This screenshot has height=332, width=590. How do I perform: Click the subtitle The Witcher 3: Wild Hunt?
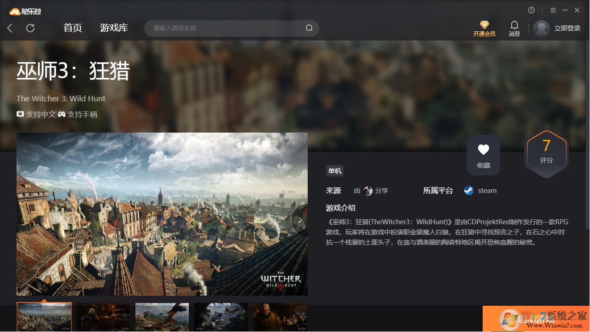pos(61,99)
